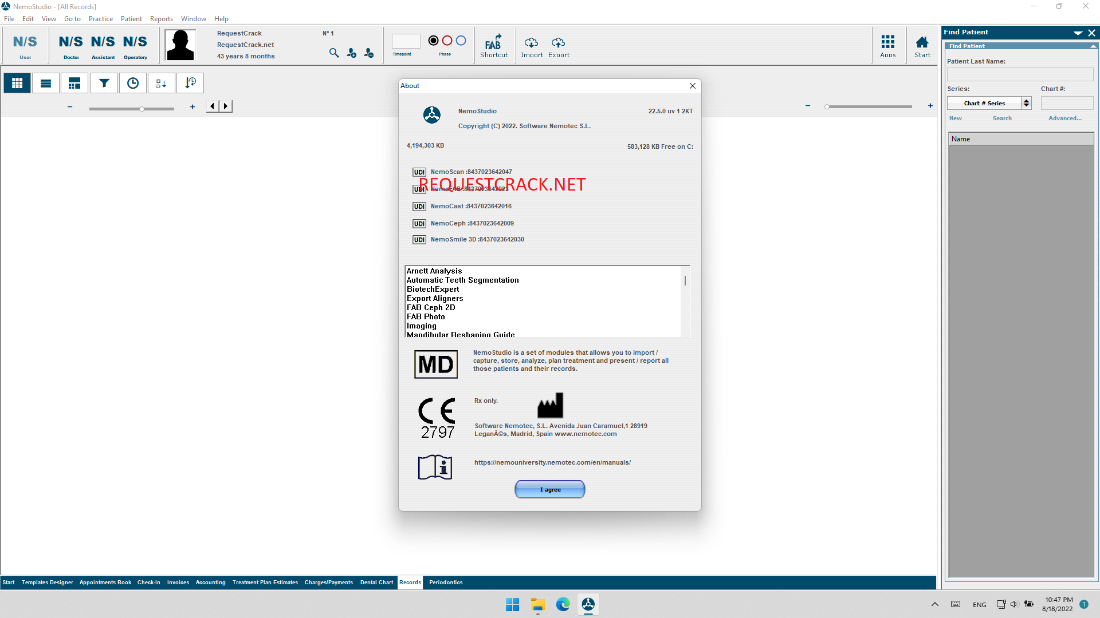Select the filter icon in the records toolbar
The image size is (1100, 618).
[104, 83]
